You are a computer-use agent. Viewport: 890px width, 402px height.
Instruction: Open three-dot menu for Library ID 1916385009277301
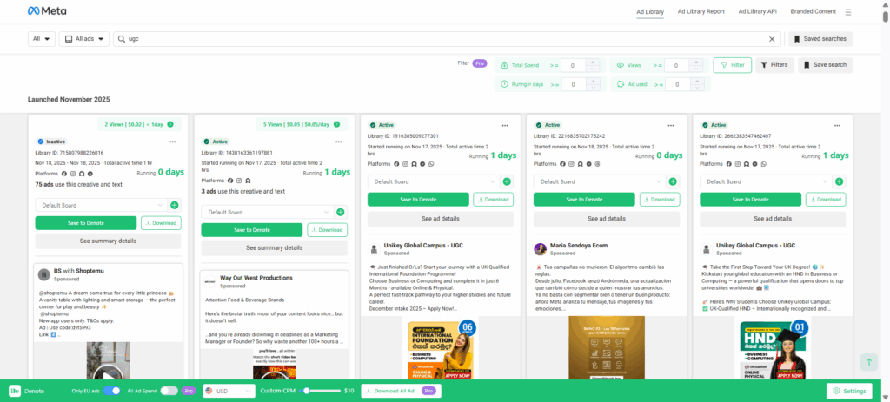pyautogui.click(x=505, y=125)
